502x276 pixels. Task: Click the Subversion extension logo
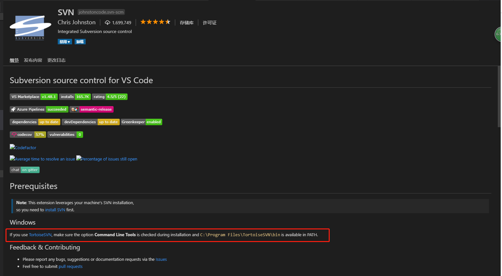30,28
